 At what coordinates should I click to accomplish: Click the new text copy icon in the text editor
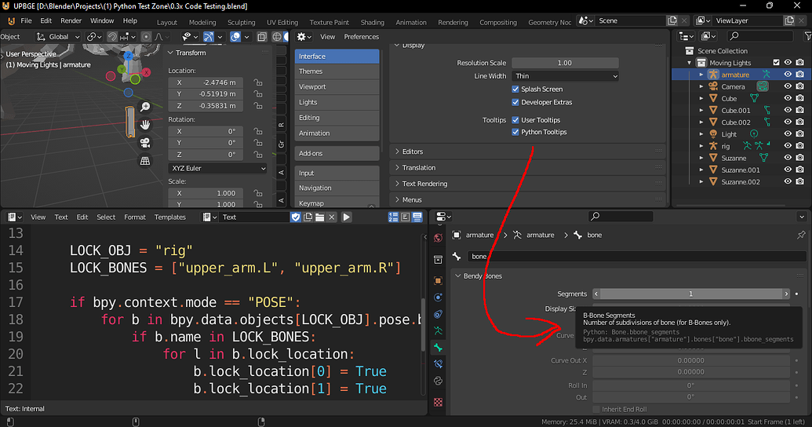(308, 217)
